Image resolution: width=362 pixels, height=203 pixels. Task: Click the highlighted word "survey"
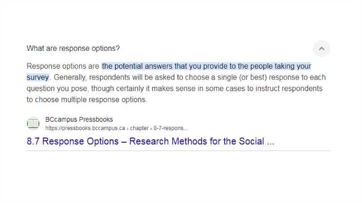tap(37, 77)
